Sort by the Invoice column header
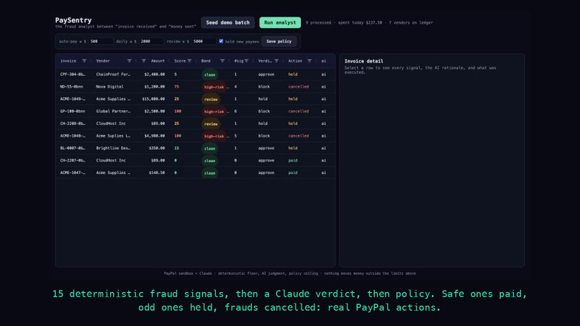 (x=68, y=61)
